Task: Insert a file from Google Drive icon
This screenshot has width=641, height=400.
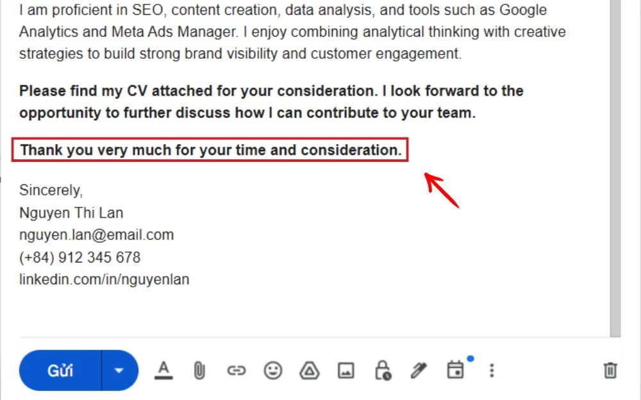Action: (x=310, y=371)
